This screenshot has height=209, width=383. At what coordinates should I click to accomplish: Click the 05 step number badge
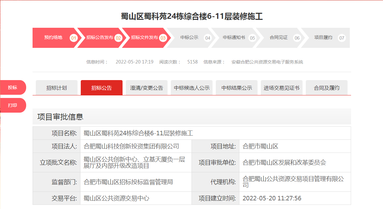point(252,38)
